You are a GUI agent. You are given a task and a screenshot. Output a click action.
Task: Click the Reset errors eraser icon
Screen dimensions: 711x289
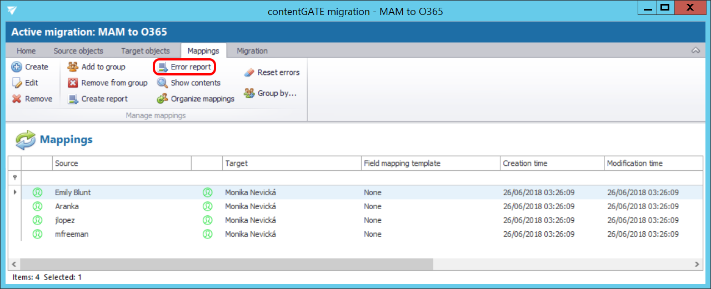tap(249, 73)
